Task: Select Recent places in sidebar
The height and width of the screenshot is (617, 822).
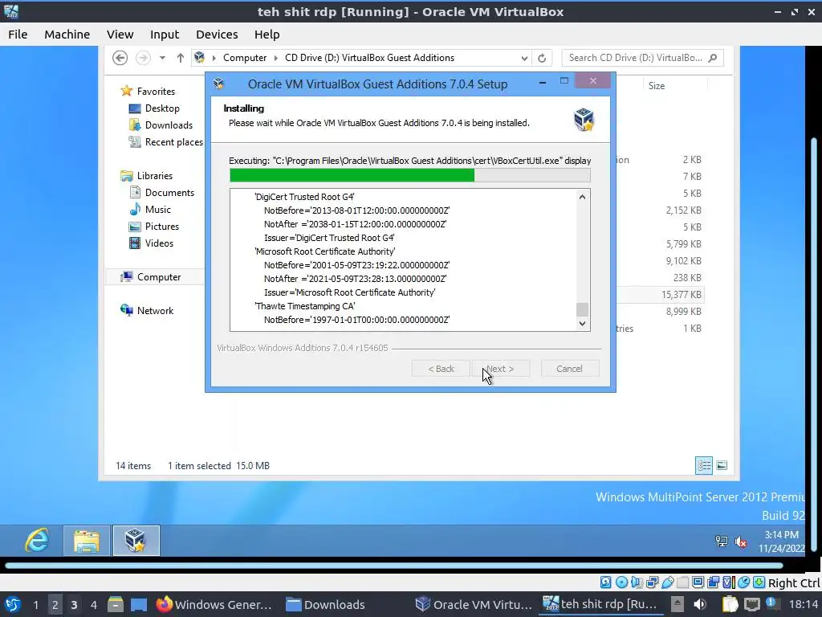Action: [x=165, y=141]
